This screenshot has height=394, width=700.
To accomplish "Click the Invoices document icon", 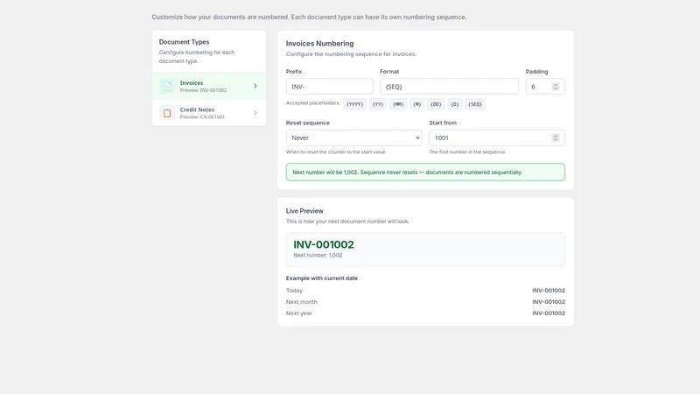I will [x=167, y=86].
